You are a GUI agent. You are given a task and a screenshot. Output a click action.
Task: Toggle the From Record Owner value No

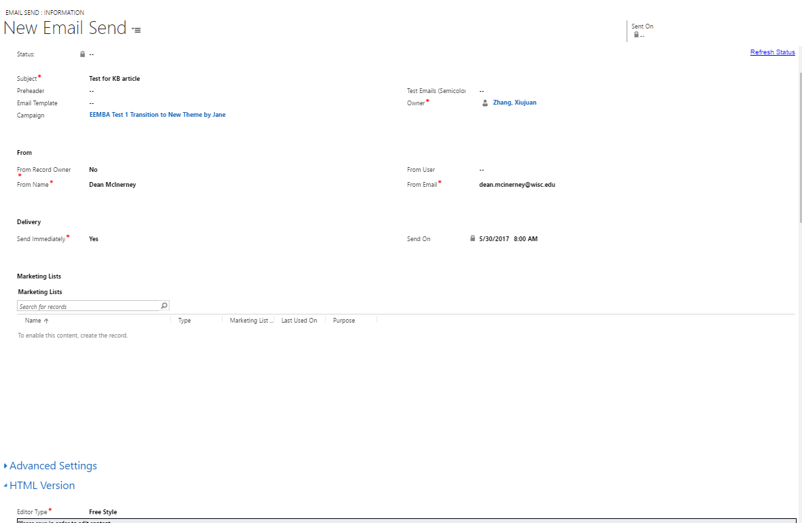coord(94,170)
